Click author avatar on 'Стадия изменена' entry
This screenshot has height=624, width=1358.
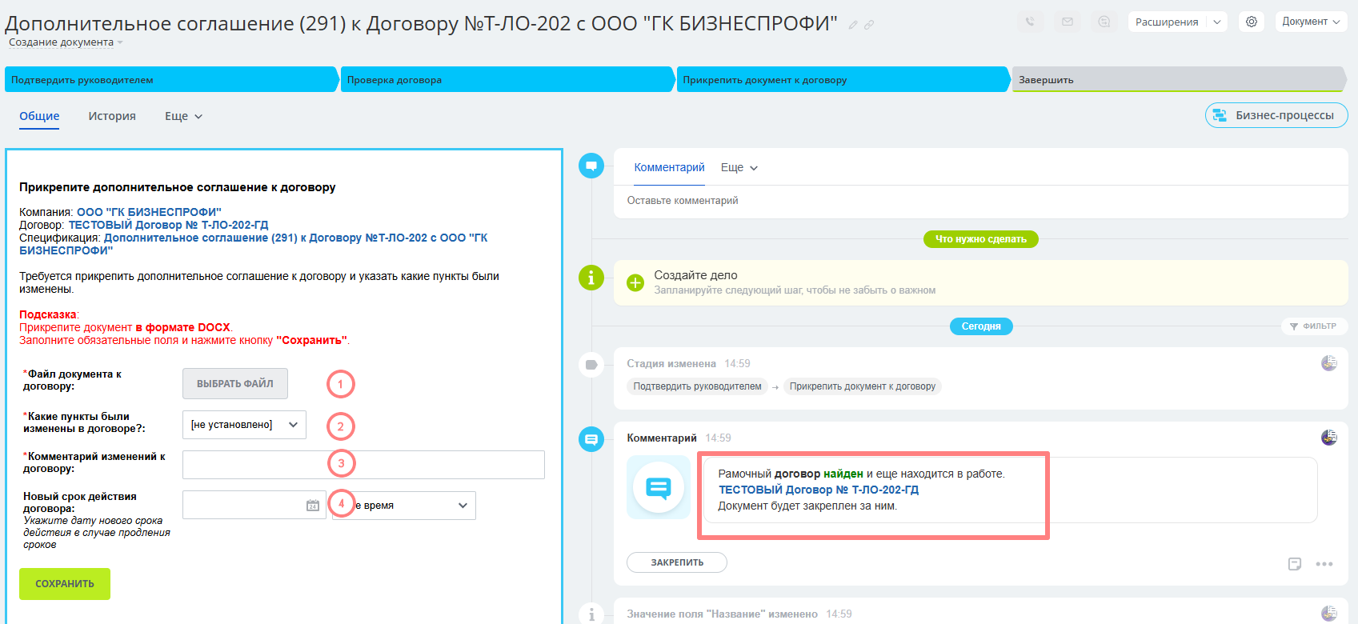1329,363
